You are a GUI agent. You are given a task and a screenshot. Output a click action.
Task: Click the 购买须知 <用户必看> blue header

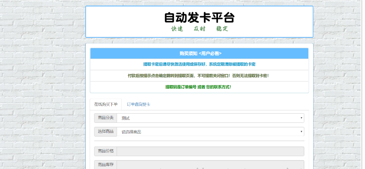click(x=200, y=53)
